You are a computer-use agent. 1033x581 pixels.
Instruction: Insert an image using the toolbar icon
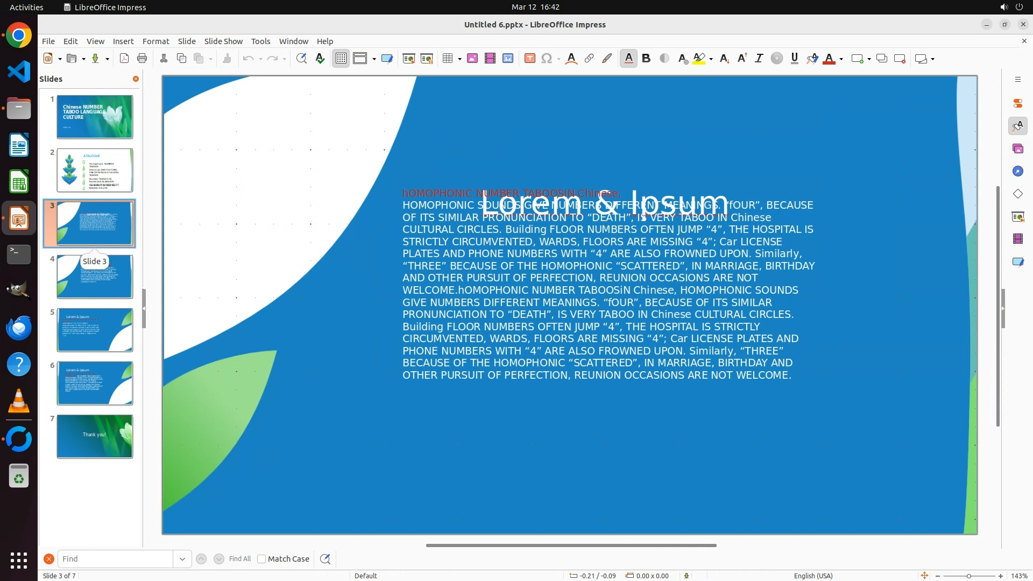(472, 59)
